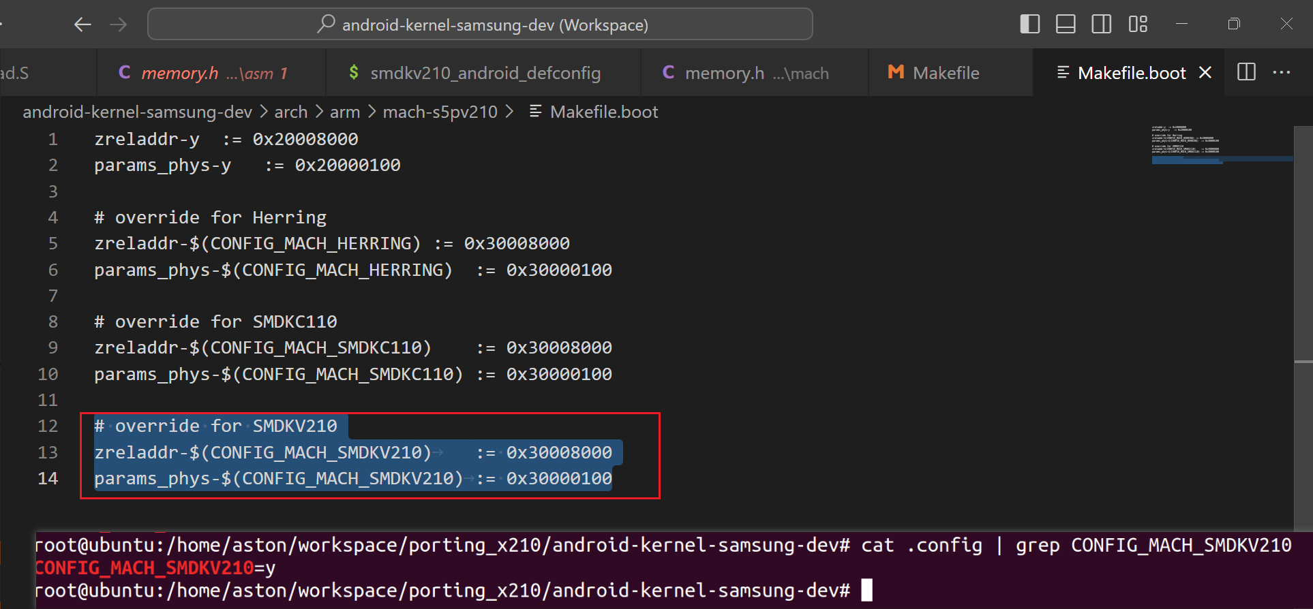
Task: Click the arm breadcrumb segment
Action: pos(345,112)
